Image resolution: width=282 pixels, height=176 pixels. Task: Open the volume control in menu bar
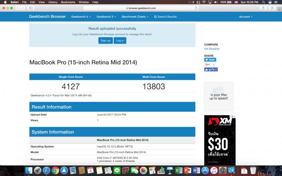click(x=216, y=2)
